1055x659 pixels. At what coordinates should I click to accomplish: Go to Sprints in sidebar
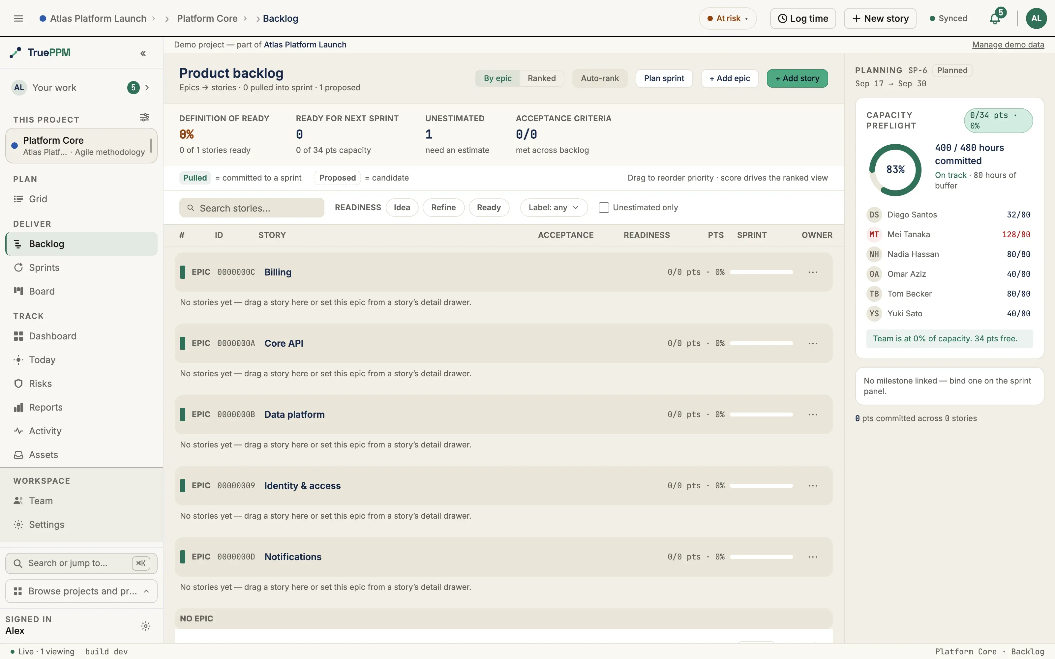[81, 268]
